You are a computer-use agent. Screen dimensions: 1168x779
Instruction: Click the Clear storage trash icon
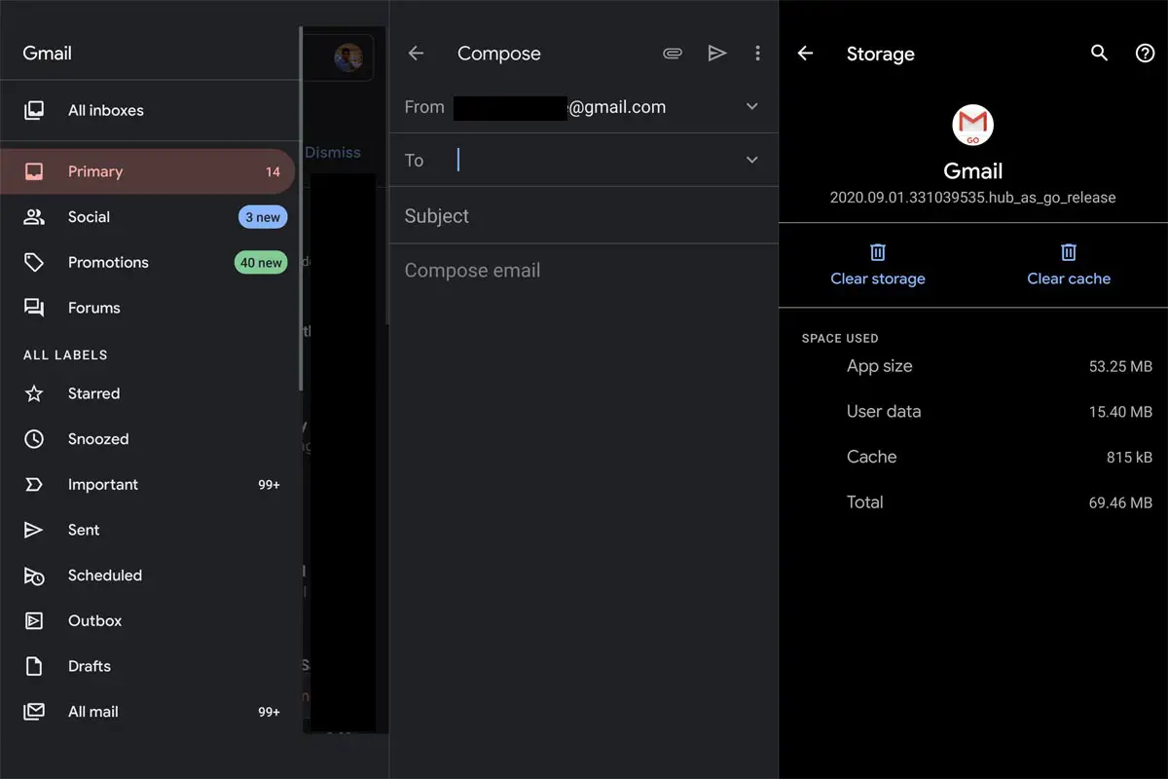[x=878, y=252]
